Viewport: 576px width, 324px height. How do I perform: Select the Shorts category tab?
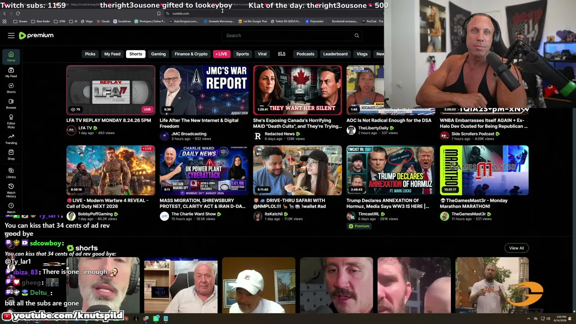click(x=135, y=54)
